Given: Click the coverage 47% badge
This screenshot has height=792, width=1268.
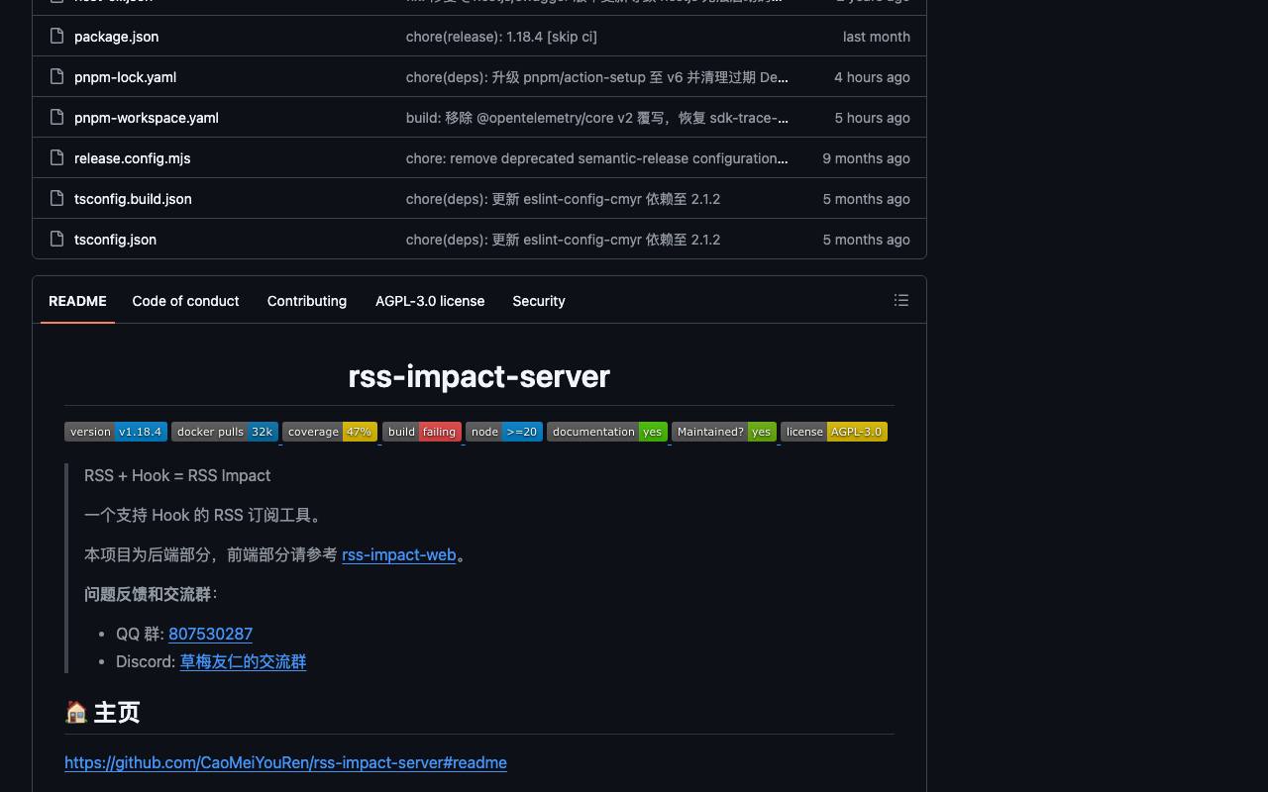Looking at the screenshot, I should click(330, 432).
